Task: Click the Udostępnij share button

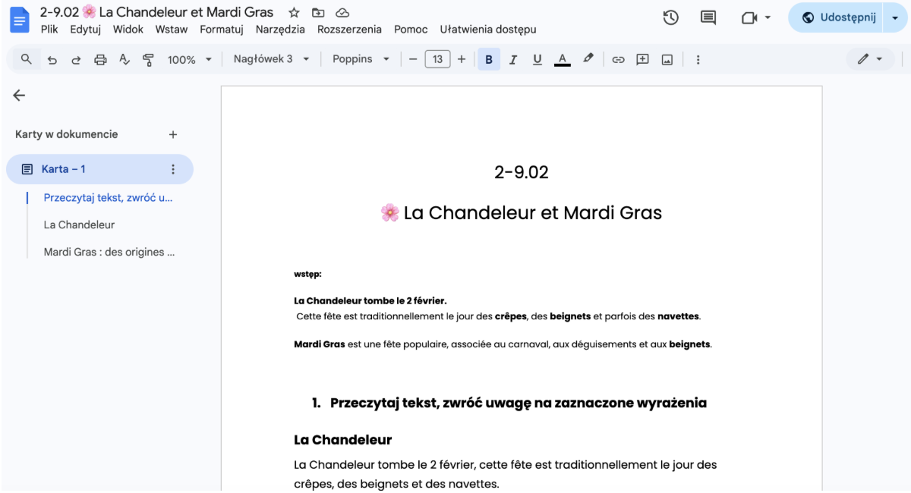Action: click(x=838, y=17)
